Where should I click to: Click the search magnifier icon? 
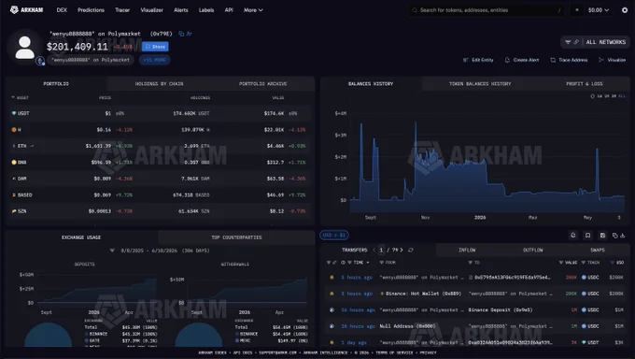pyautogui.click(x=415, y=10)
